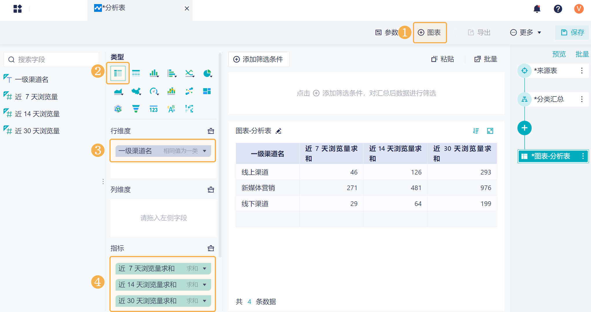The image size is (591, 312).
Task: Select the KPI number card chart type
Action: (153, 109)
